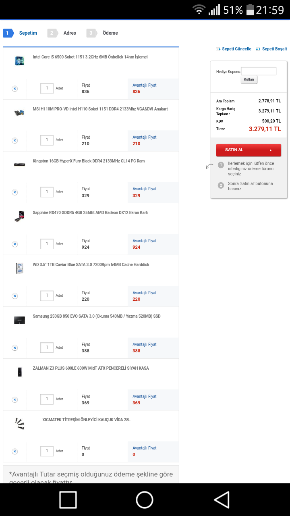Delete WD 1TB Caviar Blue harddisk item
Viewport: 290px width, 516px height.
[x=14, y=296]
